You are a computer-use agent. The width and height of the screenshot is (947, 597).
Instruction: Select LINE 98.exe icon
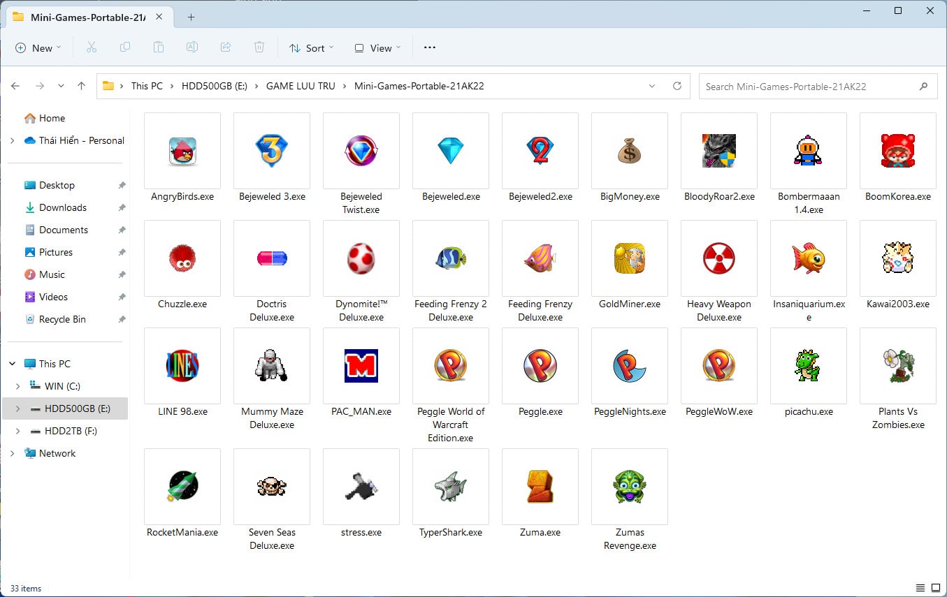pos(182,366)
